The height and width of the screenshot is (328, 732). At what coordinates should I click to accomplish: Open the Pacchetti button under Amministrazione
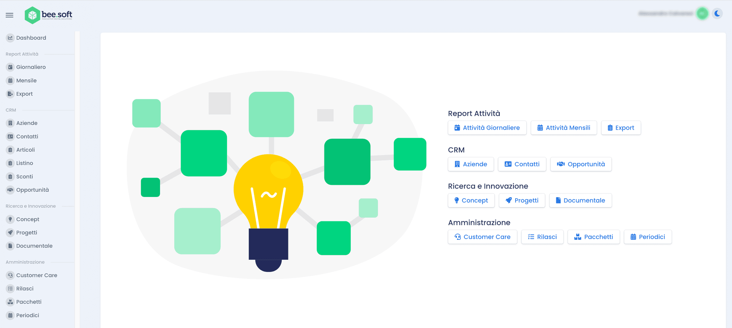593,237
